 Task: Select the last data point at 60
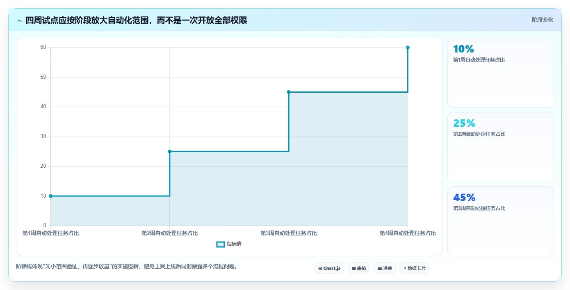coord(408,48)
